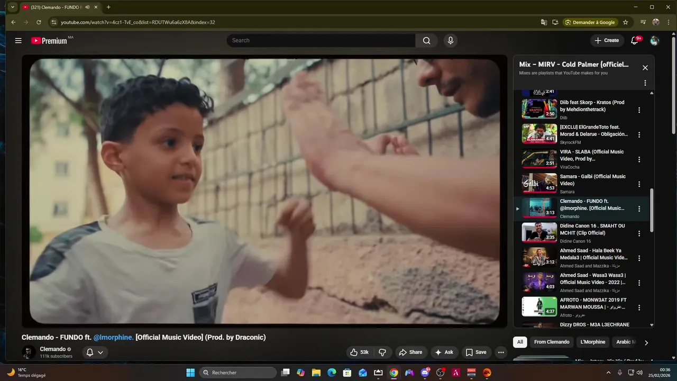Open site information icon in address bar
The width and height of the screenshot is (677, 381).
point(53,22)
